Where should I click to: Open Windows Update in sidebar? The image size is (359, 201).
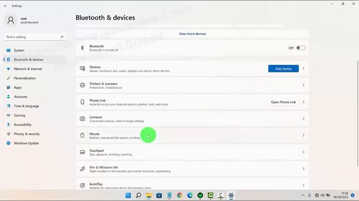[35, 143]
